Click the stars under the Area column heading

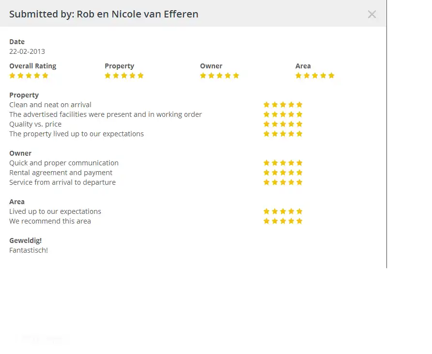pyautogui.click(x=315, y=76)
